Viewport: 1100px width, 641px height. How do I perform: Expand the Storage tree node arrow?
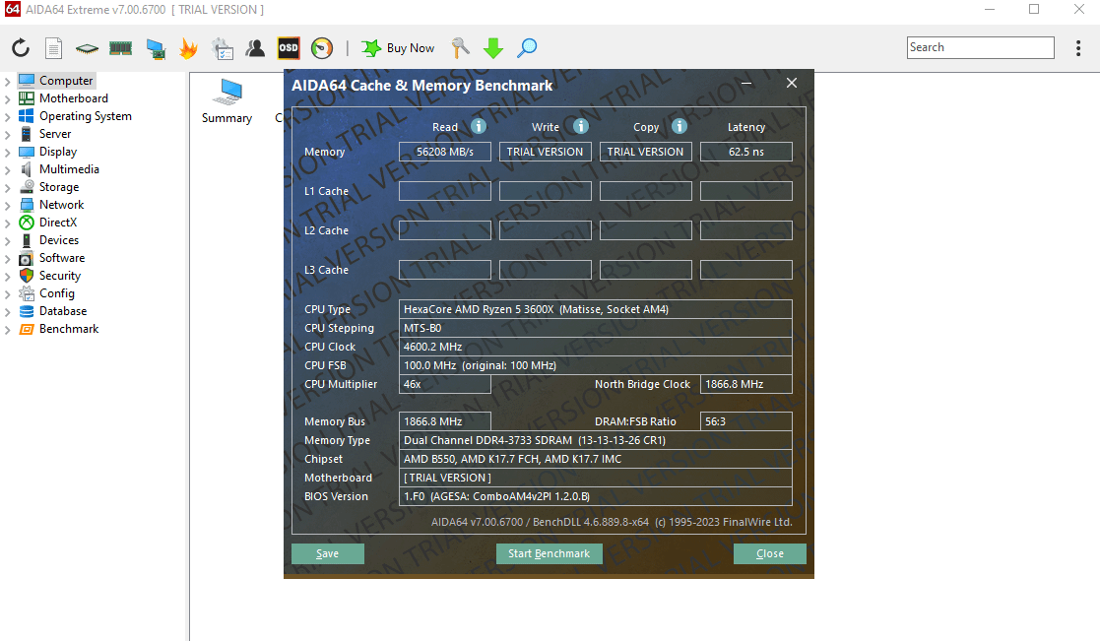click(8, 188)
